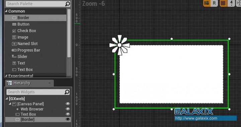This screenshot has width=241, height=127.
Task: Select the Named Slot palette entry
Action: pos(36,44)
